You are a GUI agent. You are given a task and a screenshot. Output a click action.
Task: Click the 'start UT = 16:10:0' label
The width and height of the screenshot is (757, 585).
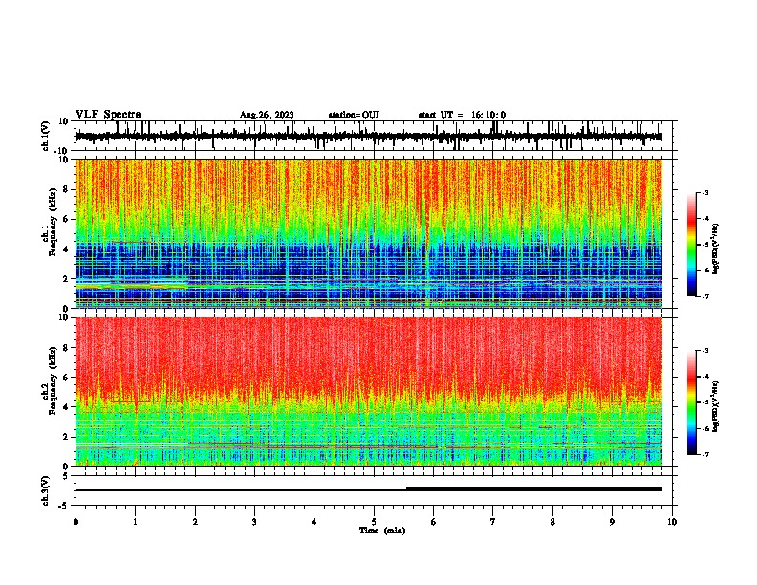click(x=462, y=115)
